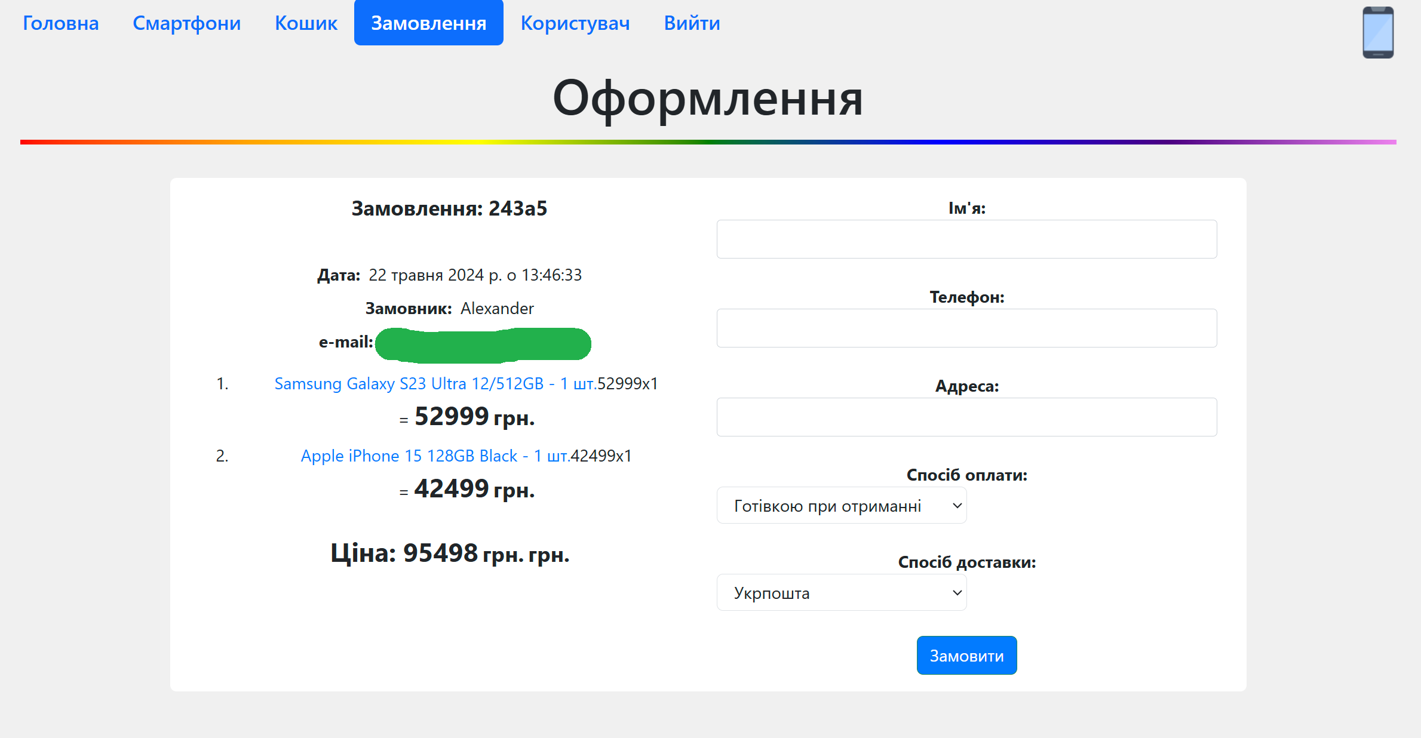Screen dimensions: 1421x738
Task: Click the Замовник: label
Action: (x=409, y=308)
